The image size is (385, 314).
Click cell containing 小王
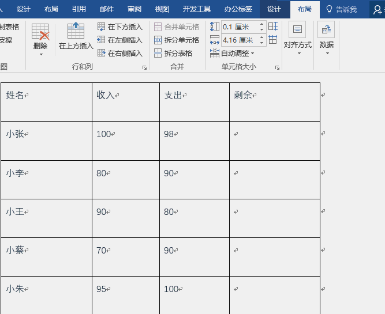coord(46,218)
